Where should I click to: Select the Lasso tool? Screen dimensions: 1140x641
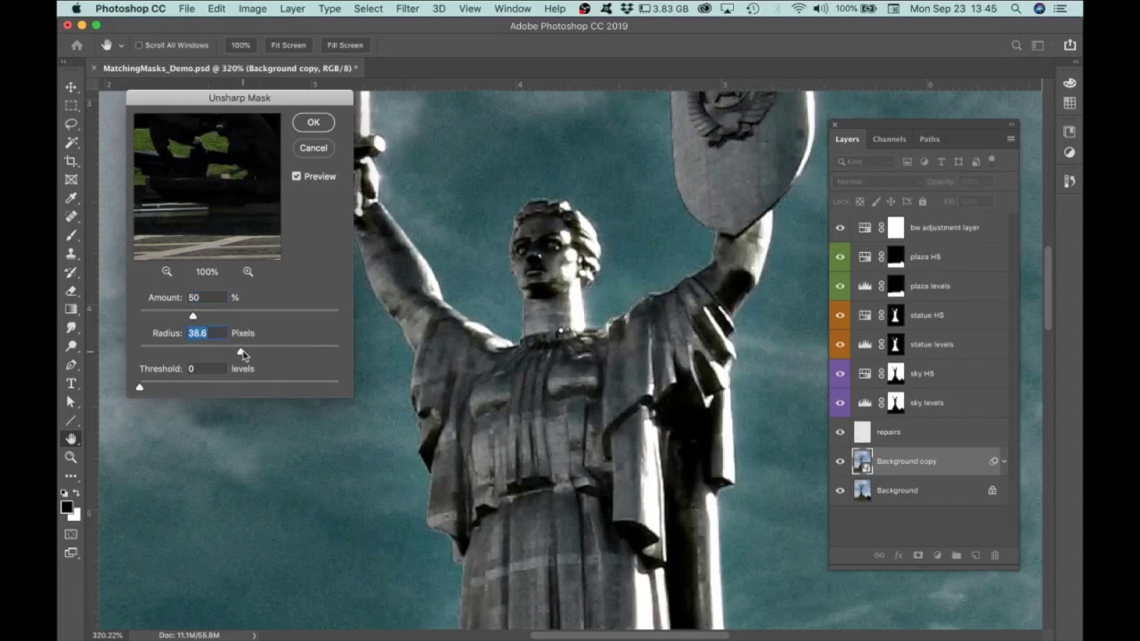[x=70, y=124]
